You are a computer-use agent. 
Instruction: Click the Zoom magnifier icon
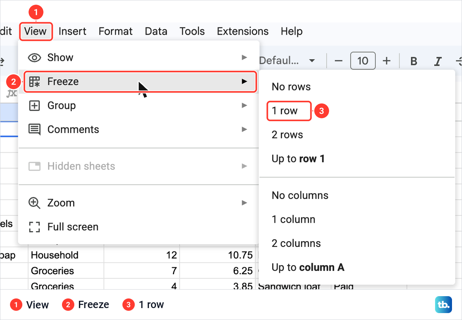pos(35,203)
